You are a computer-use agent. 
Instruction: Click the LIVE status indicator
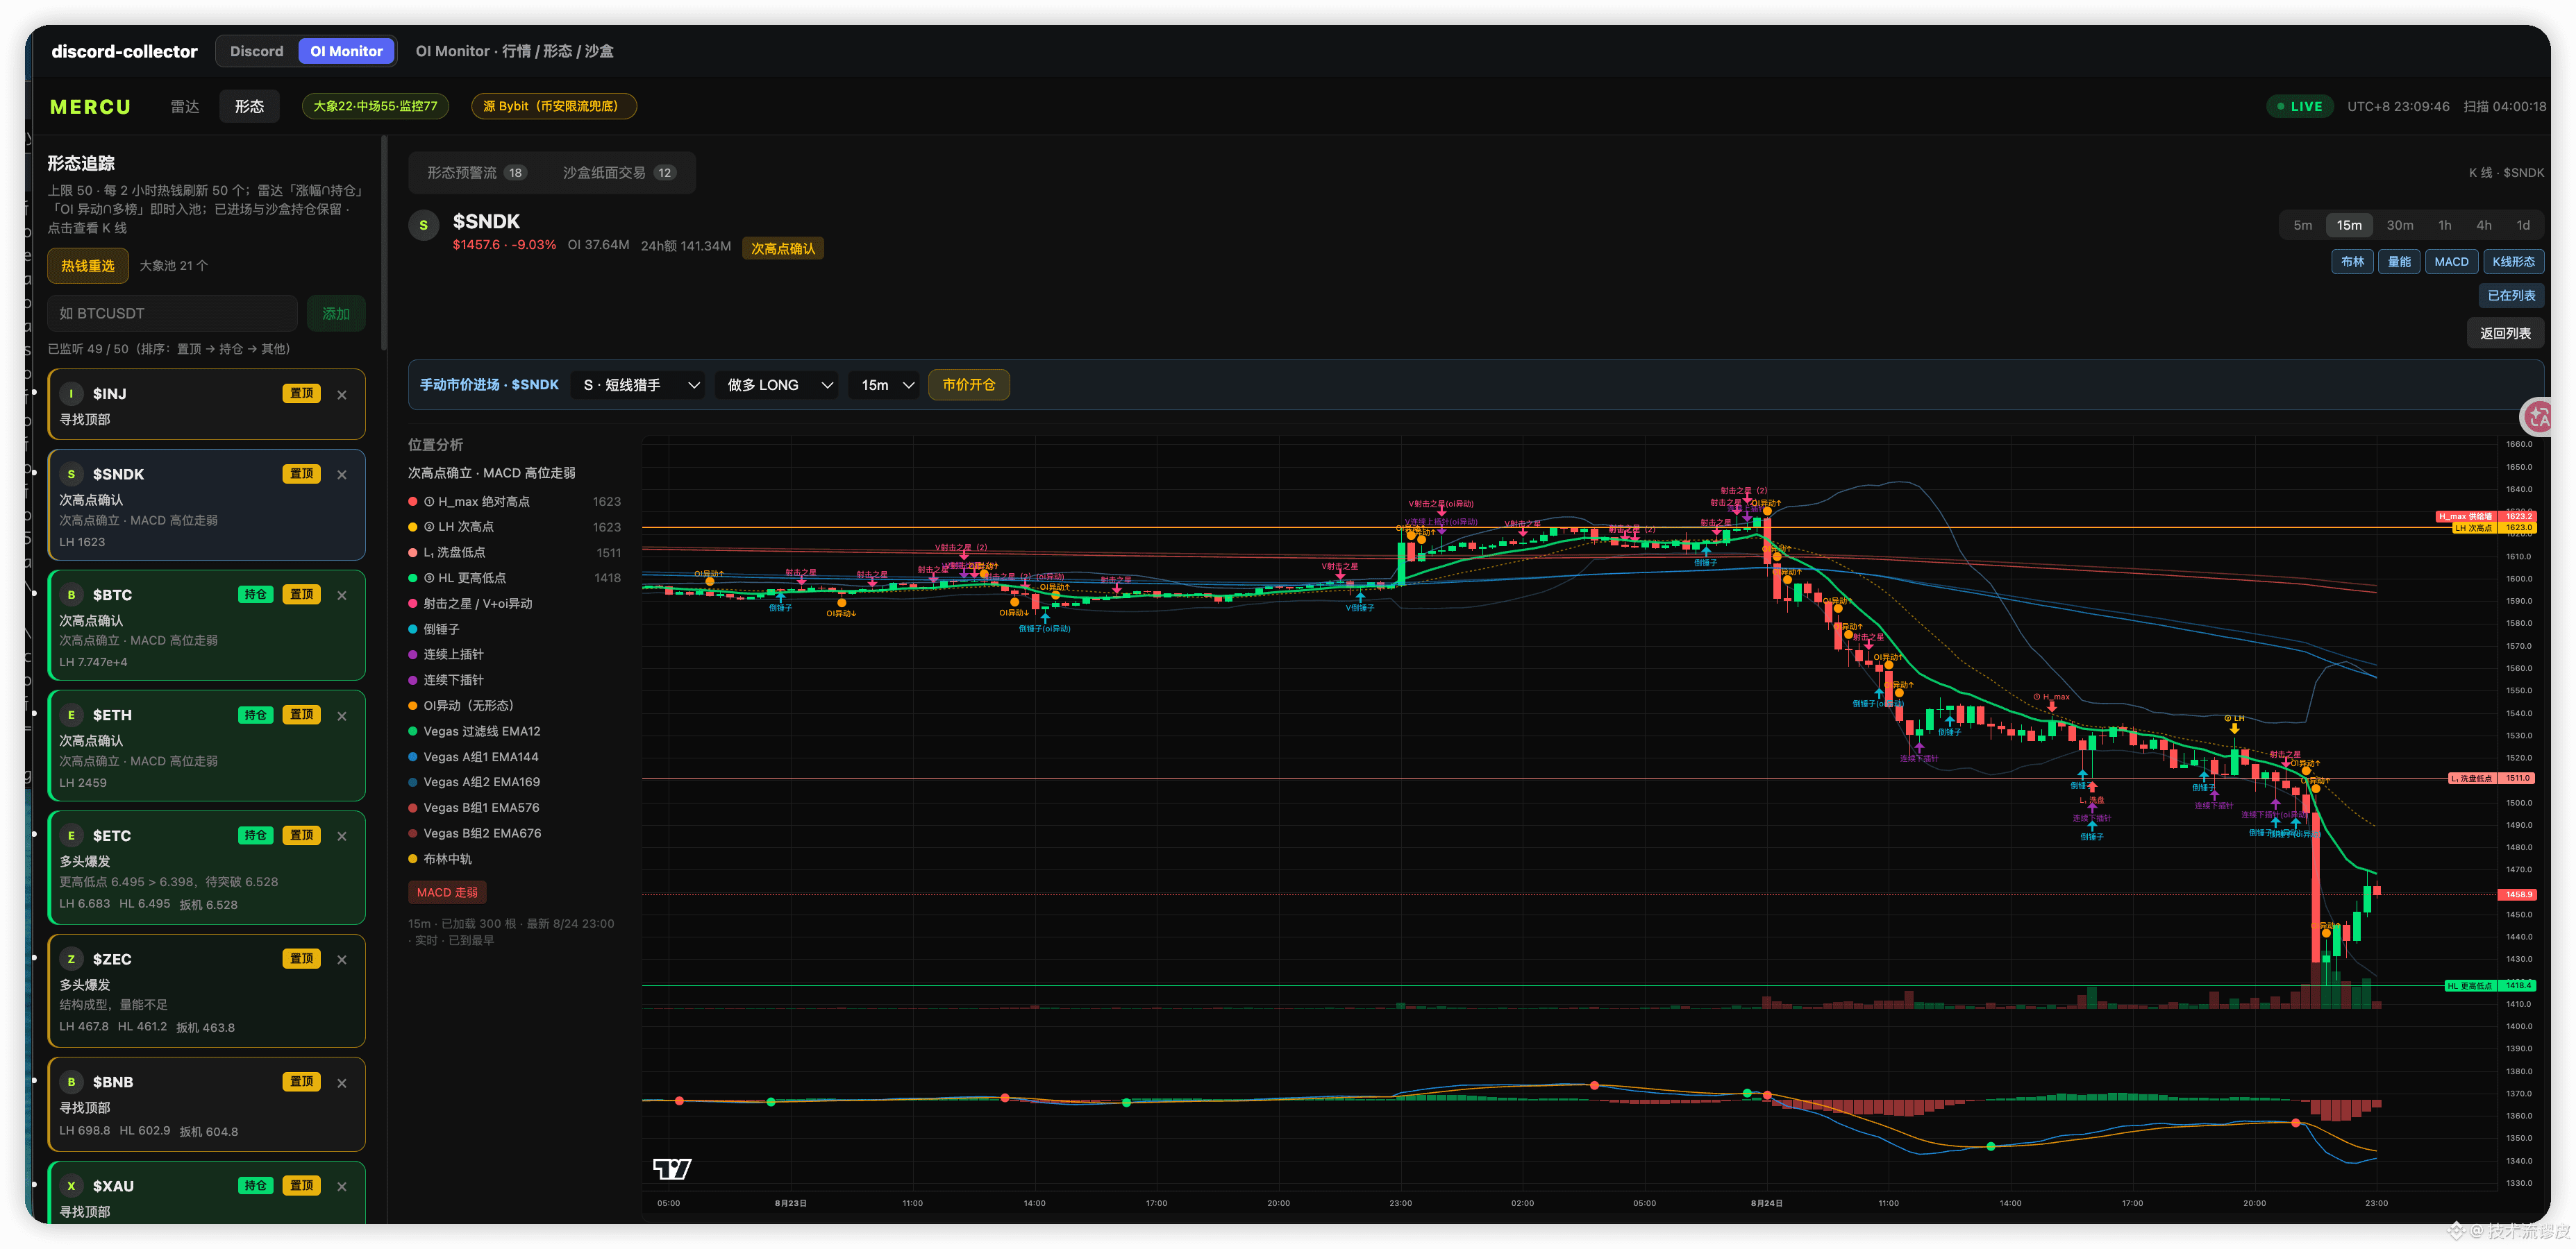2299,107
